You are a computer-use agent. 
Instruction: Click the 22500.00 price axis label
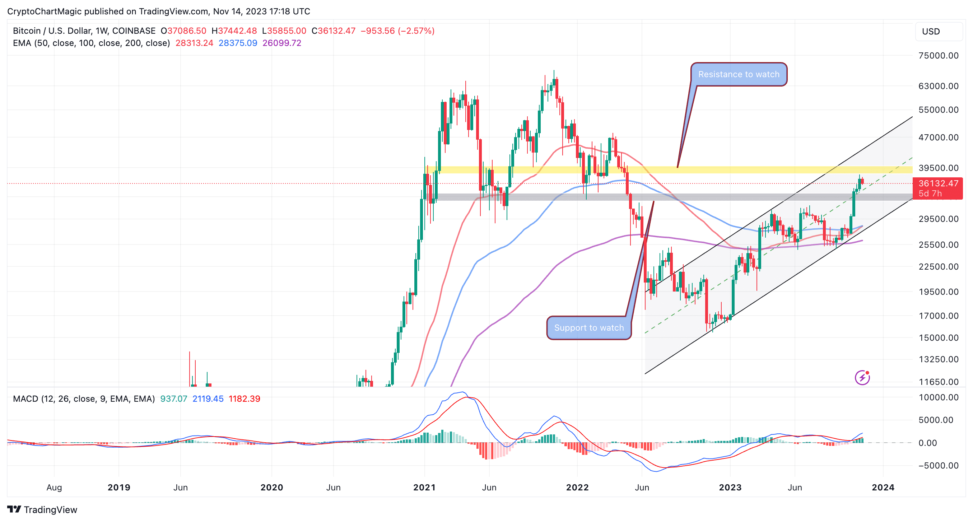[x=938, y=266]
